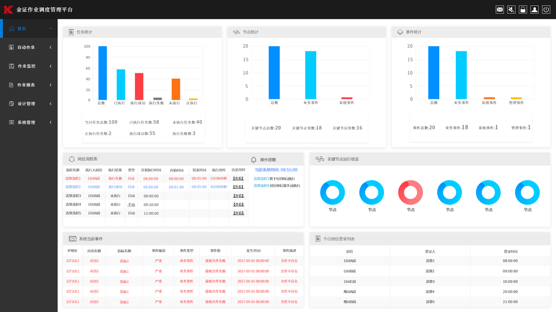Click 清算5 in login list
This screenshot has width=556, height=312.
pyautogui.click(x=430, y=302)
